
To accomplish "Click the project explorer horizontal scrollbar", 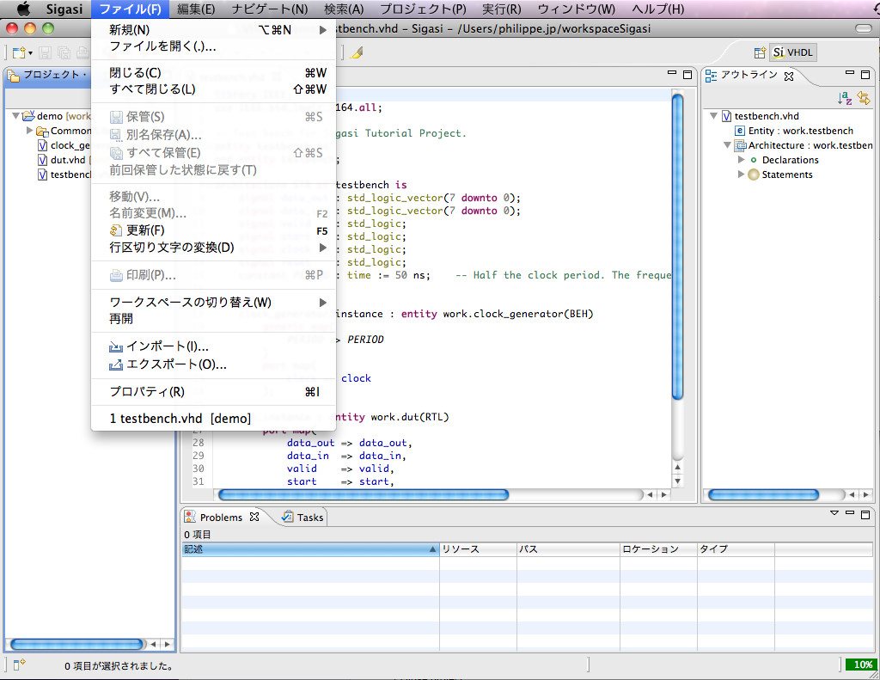I will pos(76,644).
